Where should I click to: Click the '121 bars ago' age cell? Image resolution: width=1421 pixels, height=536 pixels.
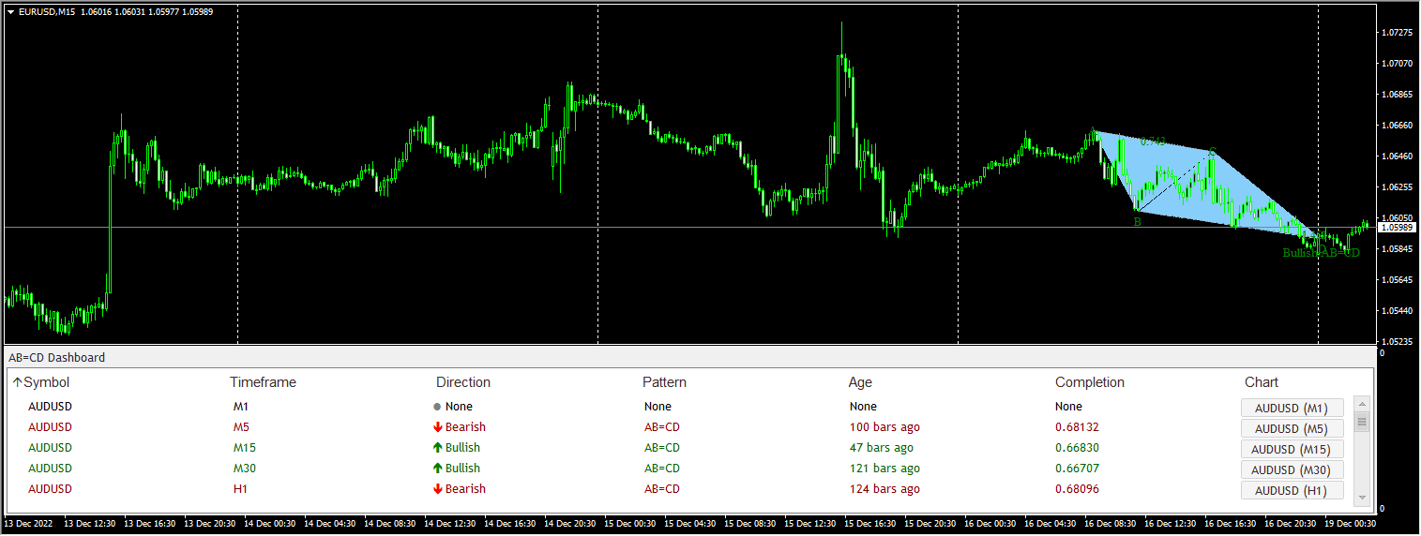point(884,469)
